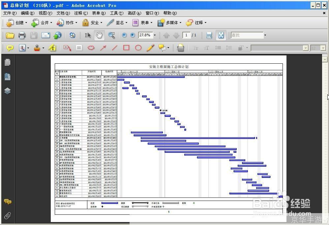Select the Stamp tool

(37, 48)
